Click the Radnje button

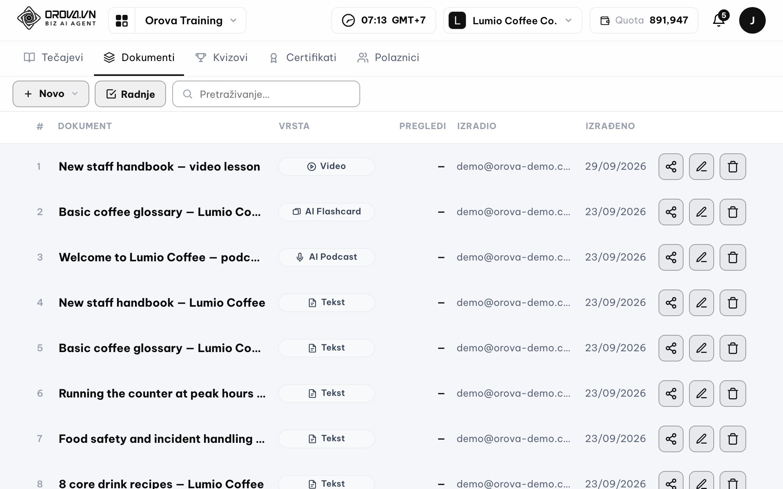point(130,94)
